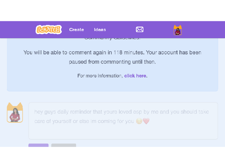
Task: Focus the comment text box
Action: click(123, 121)
